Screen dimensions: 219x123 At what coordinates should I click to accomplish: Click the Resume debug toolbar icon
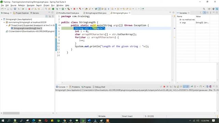click(x=23, y=9)
